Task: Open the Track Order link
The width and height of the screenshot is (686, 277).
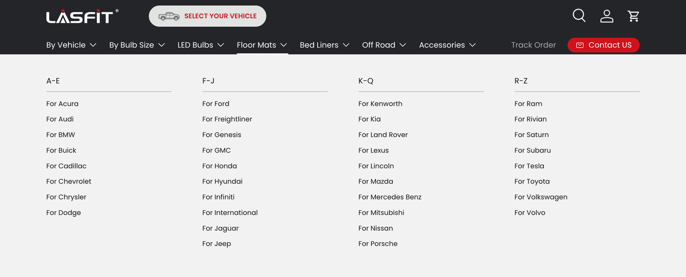Action: pyautogui.click(x=534, y=45)
